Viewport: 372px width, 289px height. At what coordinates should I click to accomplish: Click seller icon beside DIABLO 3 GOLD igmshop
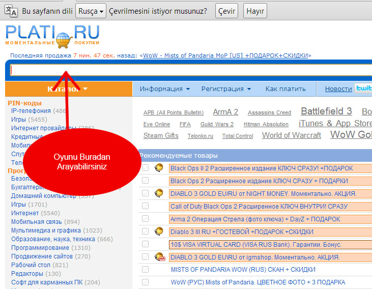point(160,257)
